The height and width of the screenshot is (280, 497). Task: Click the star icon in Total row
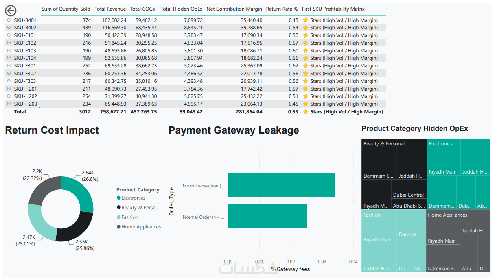click(306, 111)
